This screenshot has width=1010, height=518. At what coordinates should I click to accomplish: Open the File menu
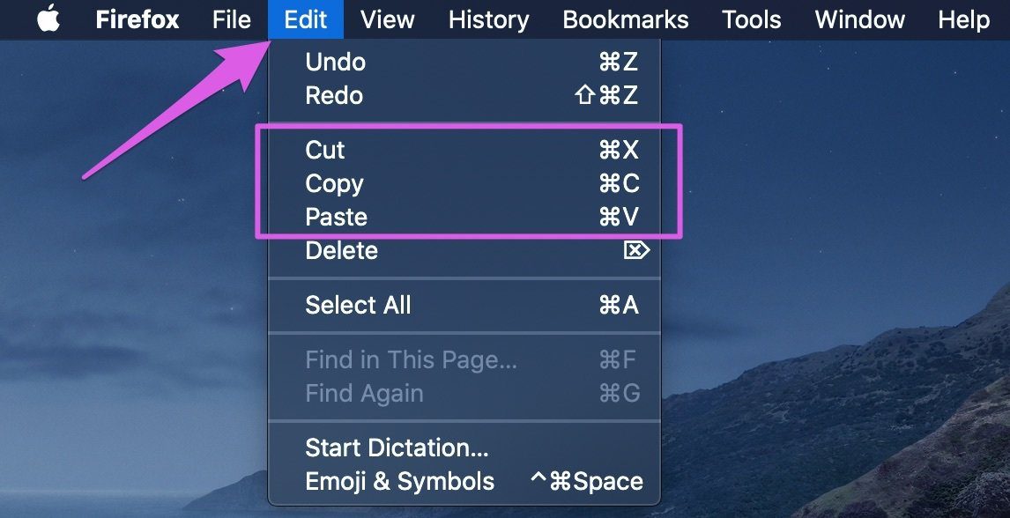tap(231, 20)
